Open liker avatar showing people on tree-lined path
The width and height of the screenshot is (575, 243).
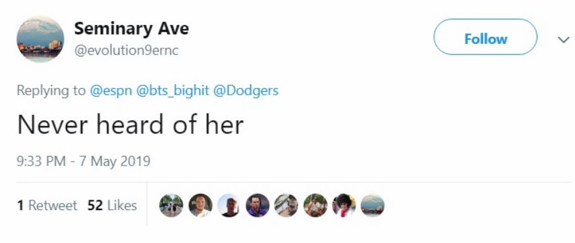171,206
